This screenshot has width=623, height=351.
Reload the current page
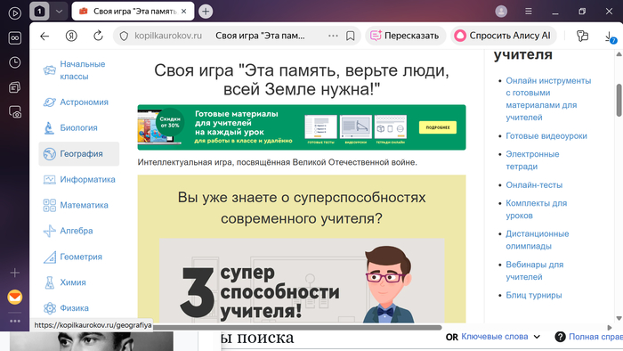click(98, 36)
